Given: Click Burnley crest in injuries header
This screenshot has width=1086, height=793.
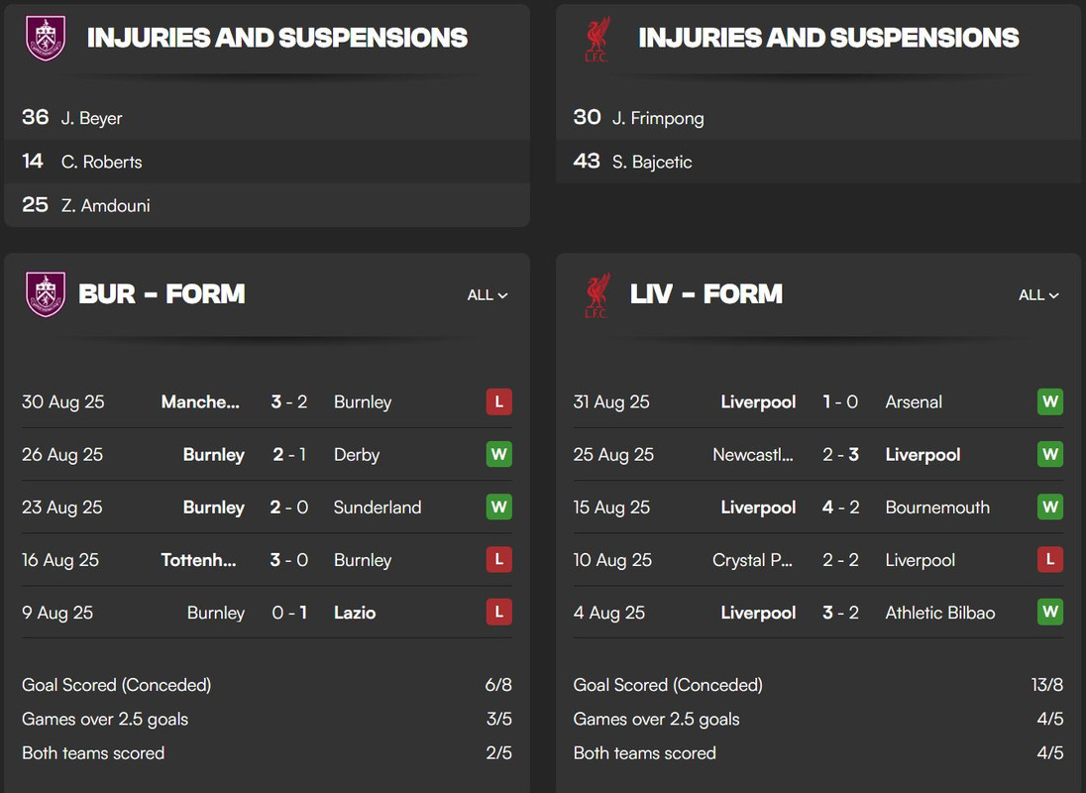Looking at the screenshot, I should [x=46, y=38].
